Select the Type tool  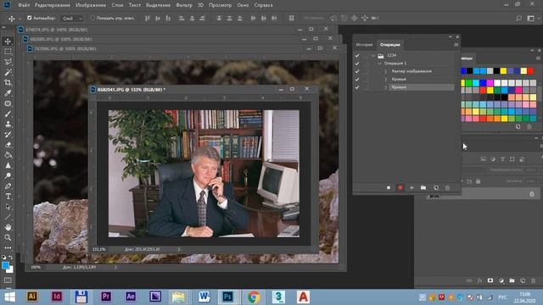[x=8, y=197]
